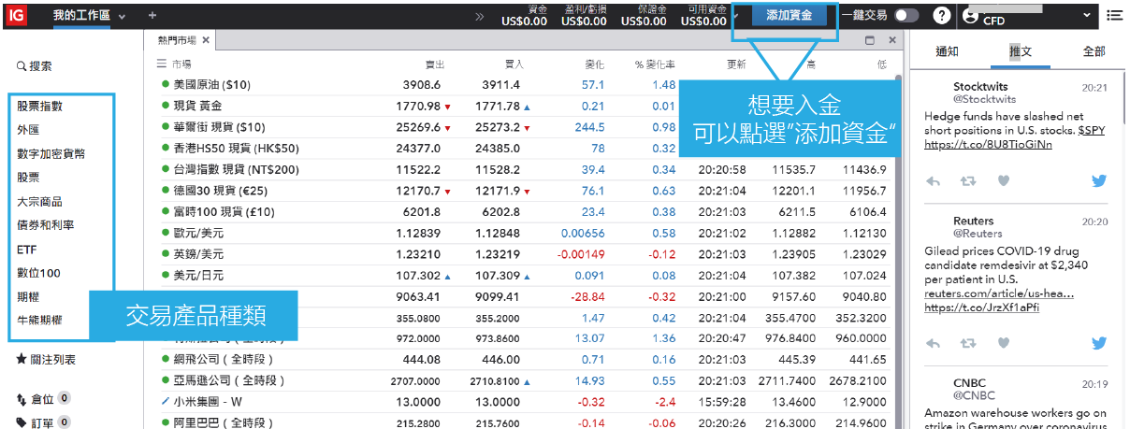The image size is (1130, 429).
Task: Open 債券和利率 category
Action: pos(45,225)
